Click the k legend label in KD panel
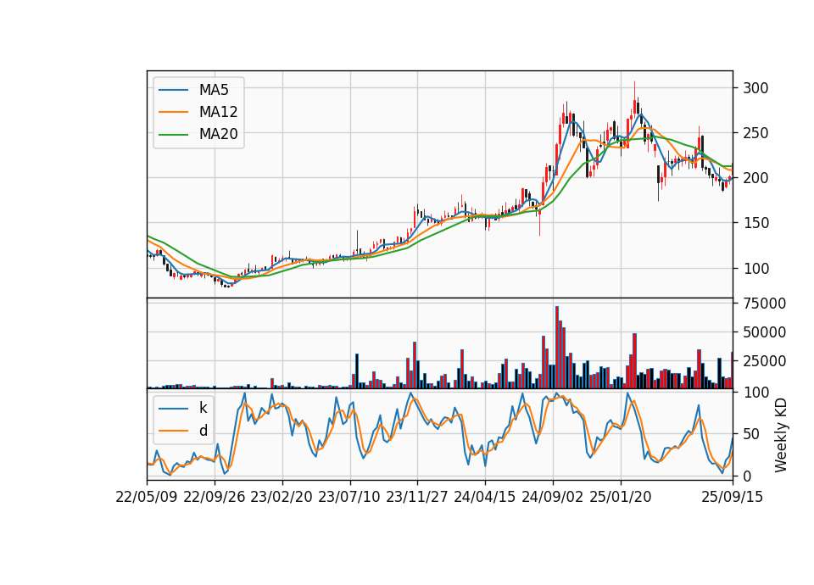This screenshot has height=585, width=814. (x=203, y=408)
